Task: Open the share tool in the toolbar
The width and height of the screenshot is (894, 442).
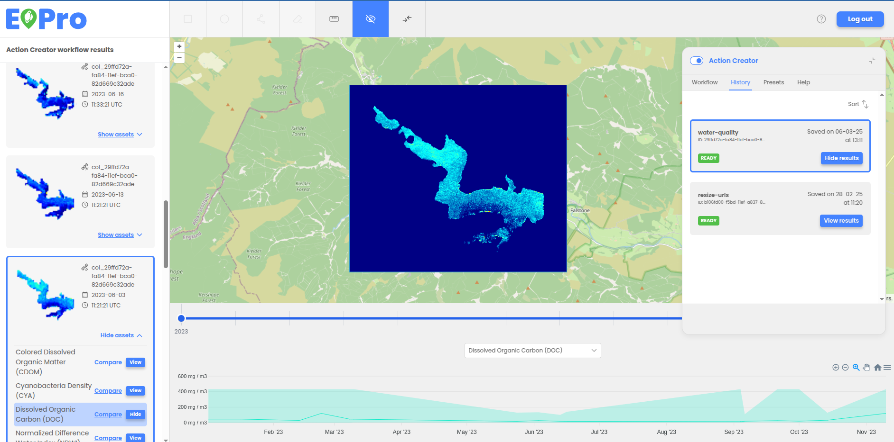Action: pos(261,19)
